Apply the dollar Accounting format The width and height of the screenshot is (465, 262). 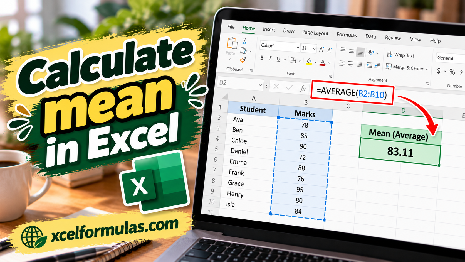(439, 71)
